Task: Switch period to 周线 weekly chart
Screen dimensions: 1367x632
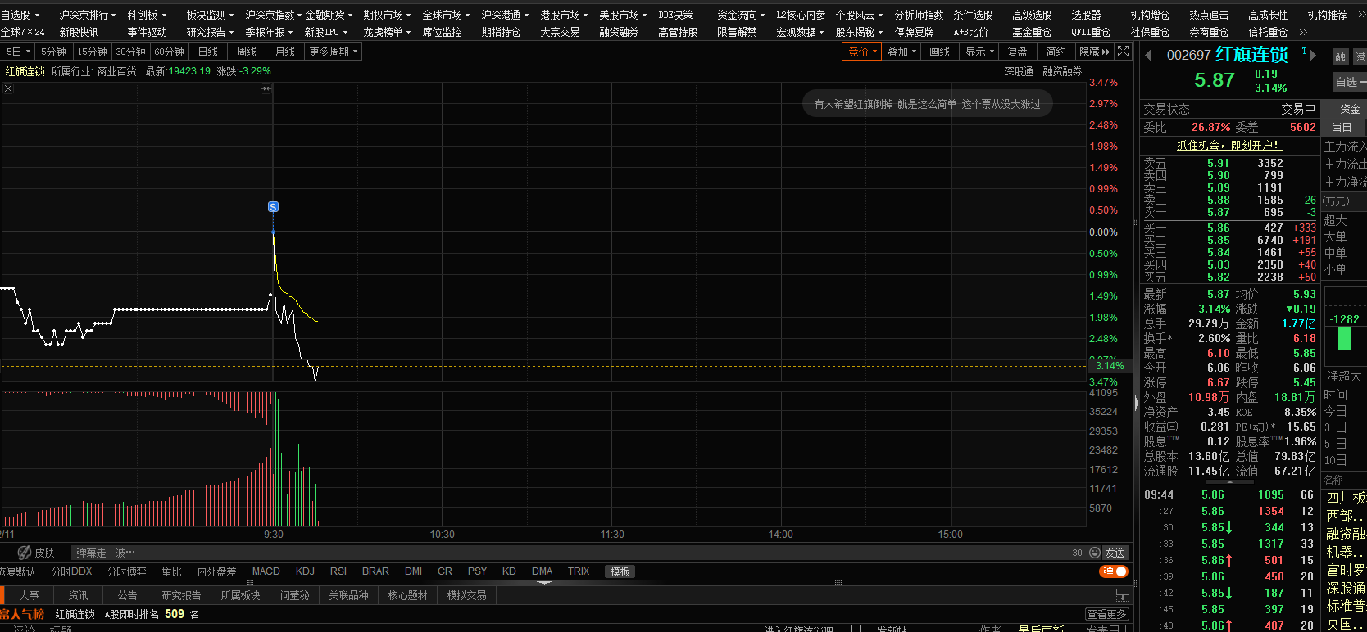Action: click(247, 52)
